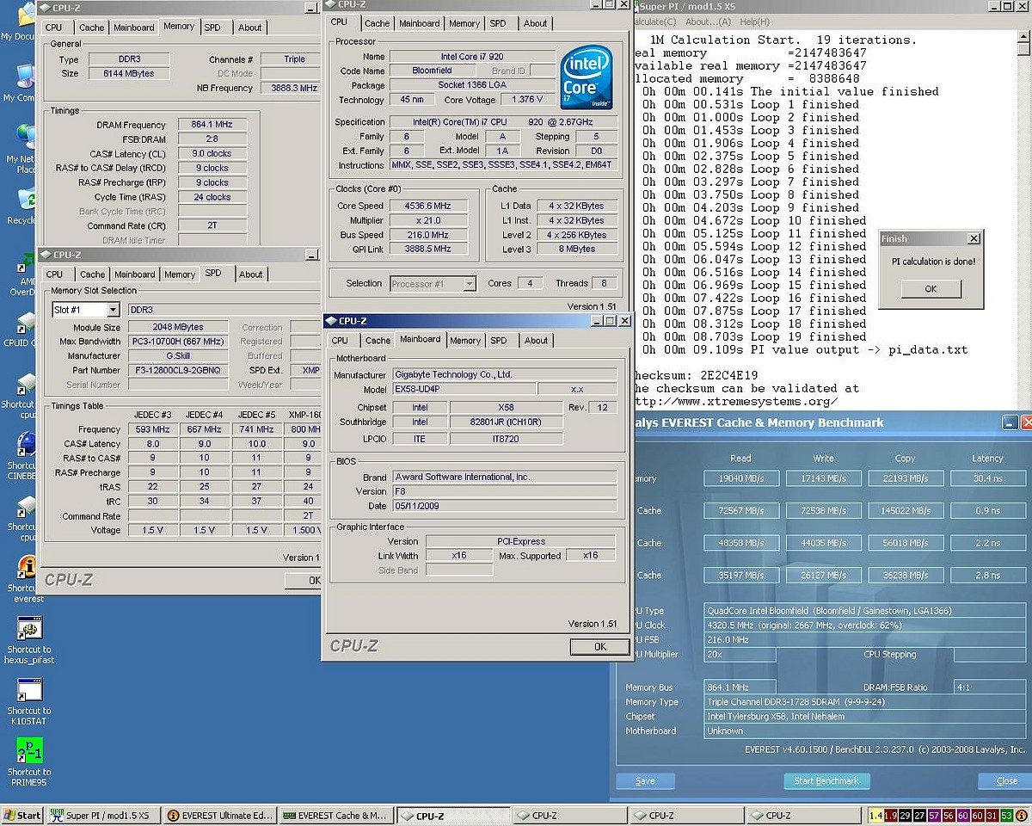This screenshot has height=826, width=1032.
Task: Click the tray temperature icon showing 1.4
Action: point(876,816)
